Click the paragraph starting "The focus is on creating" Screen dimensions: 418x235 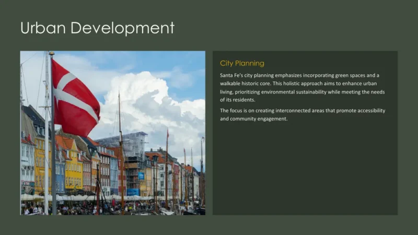[303, 114]
